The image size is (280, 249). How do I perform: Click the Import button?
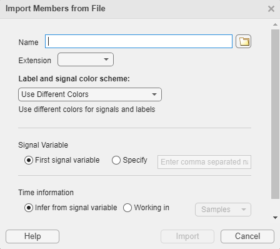[x=187, y=236]
